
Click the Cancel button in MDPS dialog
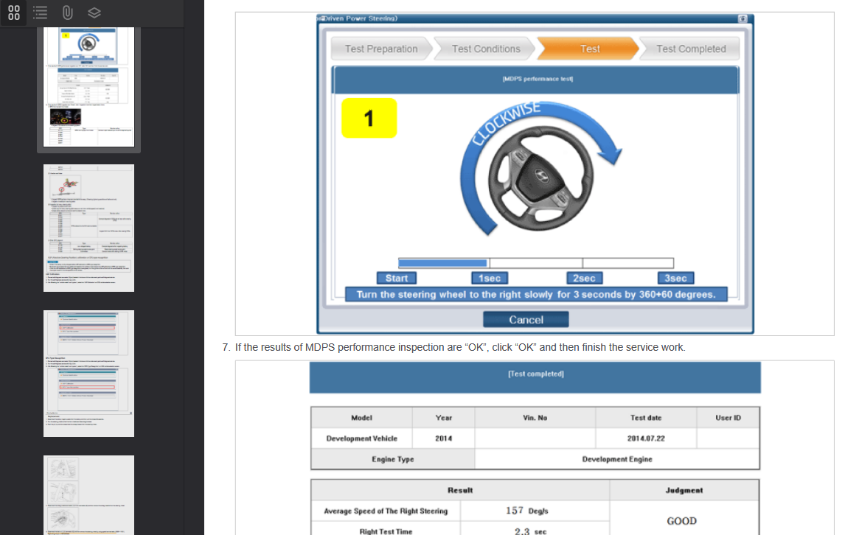point(526,320)
